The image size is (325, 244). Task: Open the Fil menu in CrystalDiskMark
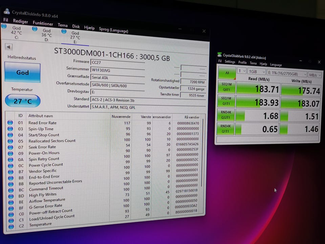click(x=220, y=61)
